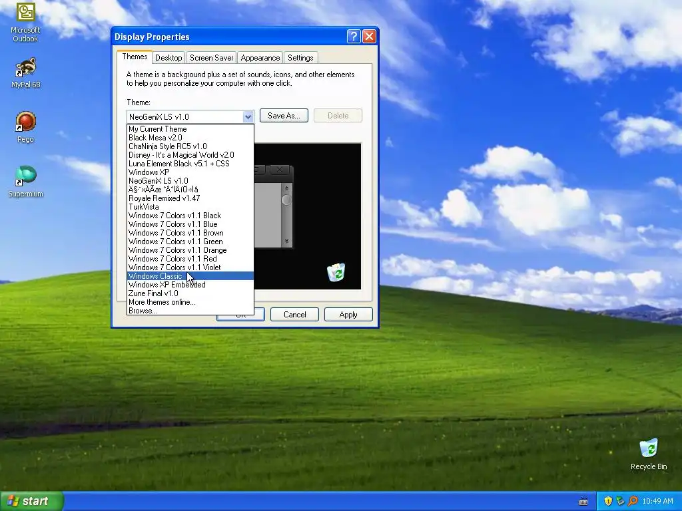Close the Display Properties dialog

click(x=369, y=37)
